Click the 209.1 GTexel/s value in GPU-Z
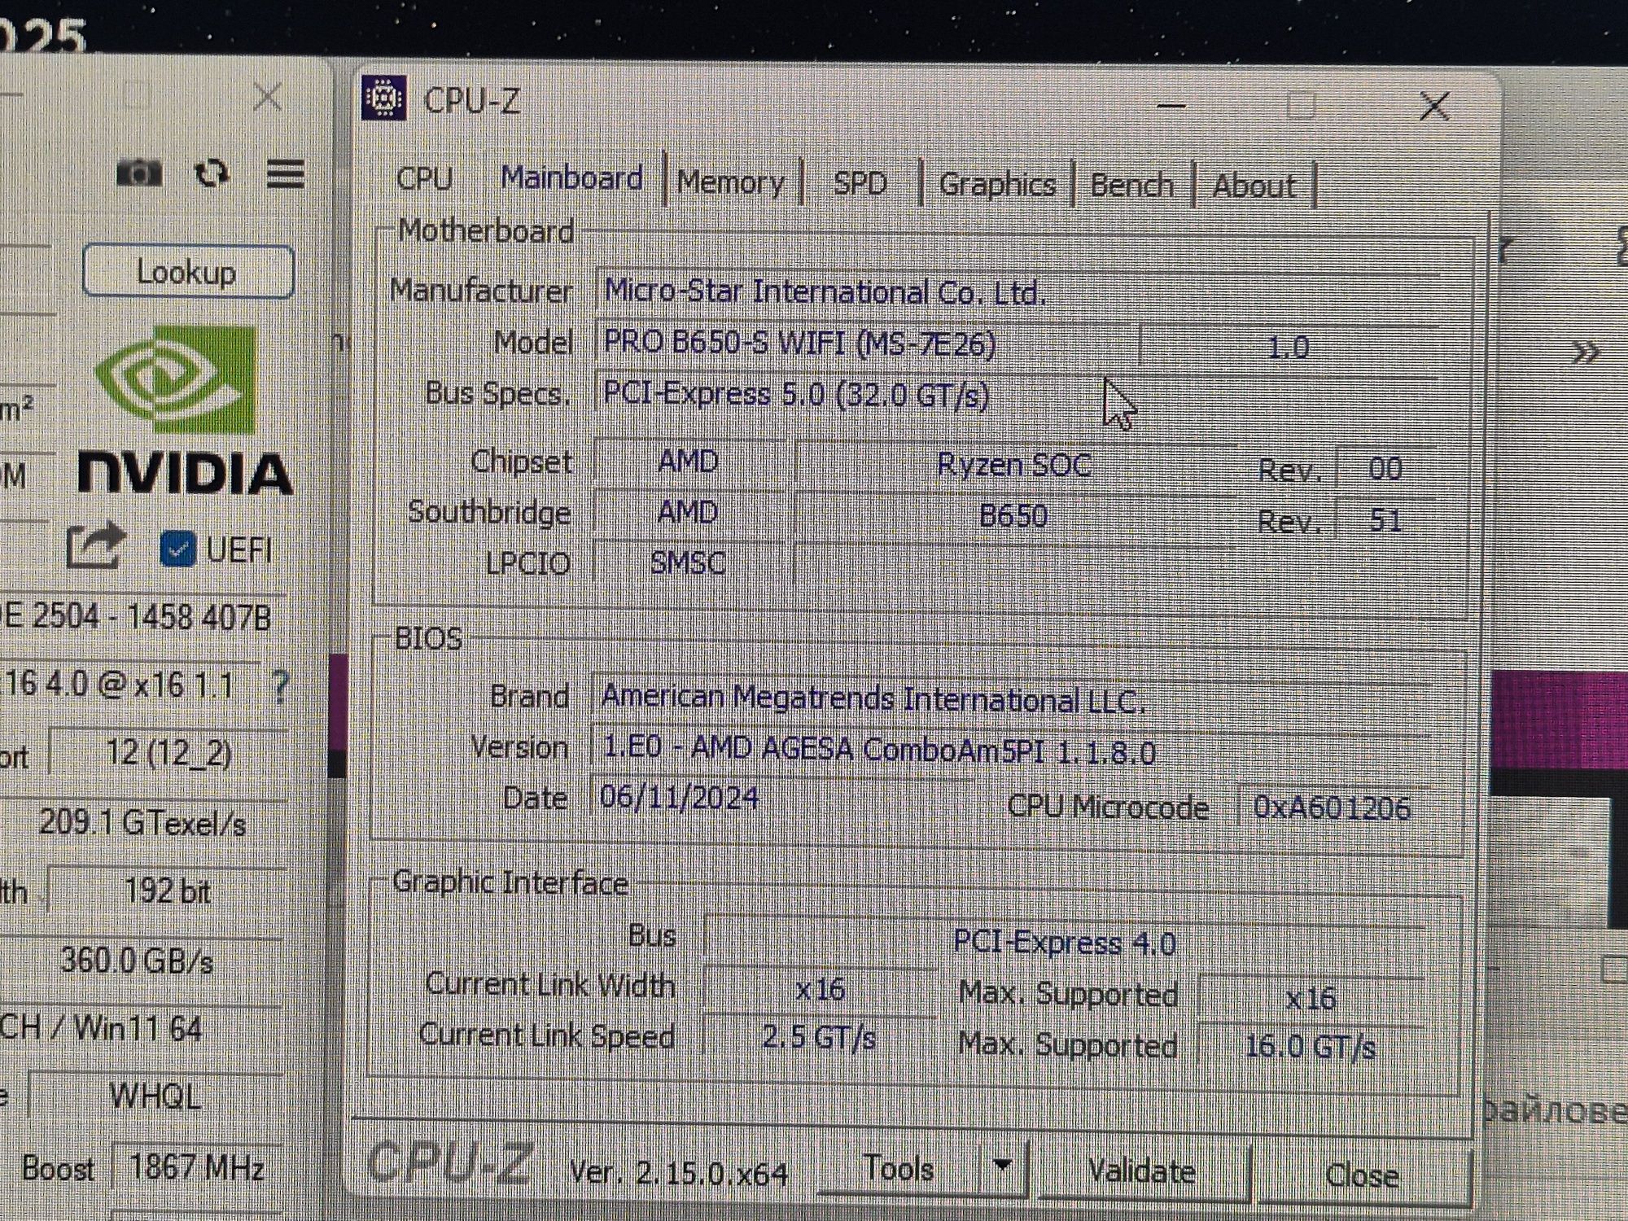The width and height of the screenshot is (1628, 1221). [143, 824]
